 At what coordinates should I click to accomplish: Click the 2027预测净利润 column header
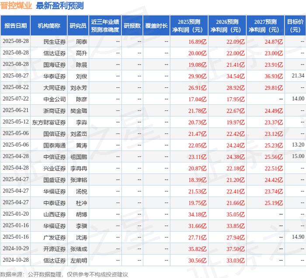(x=265, y=26)
